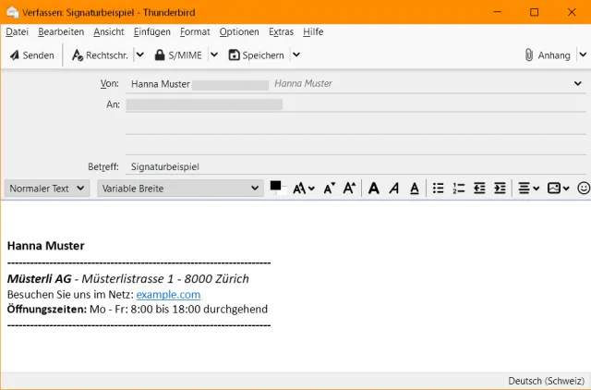Expand the S/MIME dropdown arrow
The image size is (591, 390).
click(214, 55)
